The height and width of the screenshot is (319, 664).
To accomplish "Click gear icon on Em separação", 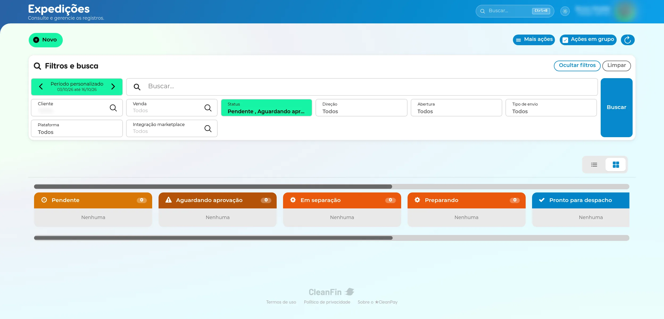I will pyautogui.click(x=293, y=200).
